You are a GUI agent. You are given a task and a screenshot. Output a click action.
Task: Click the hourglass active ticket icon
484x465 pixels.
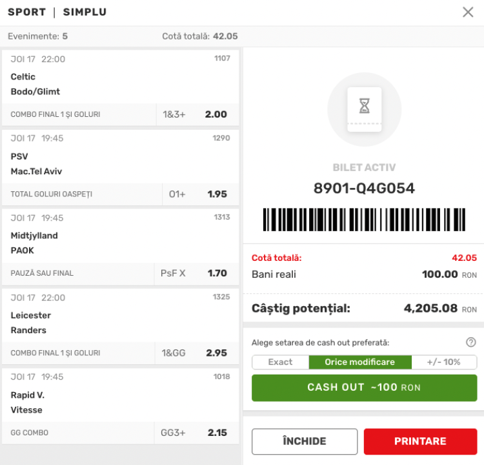pyautogui.click(x=364, y=107)
